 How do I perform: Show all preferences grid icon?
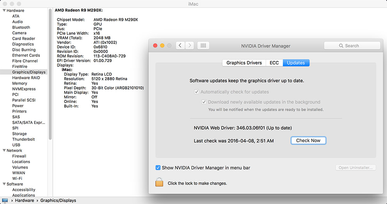(x=204, y=46)
